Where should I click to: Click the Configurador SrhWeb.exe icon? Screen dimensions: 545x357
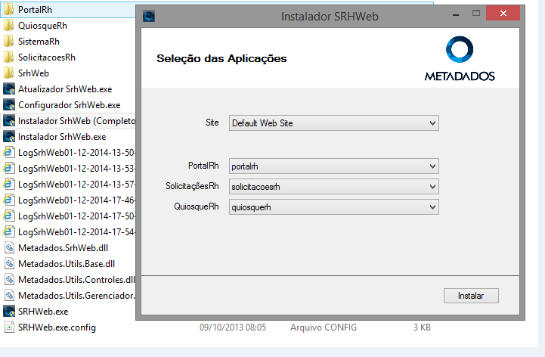(9, 104)
